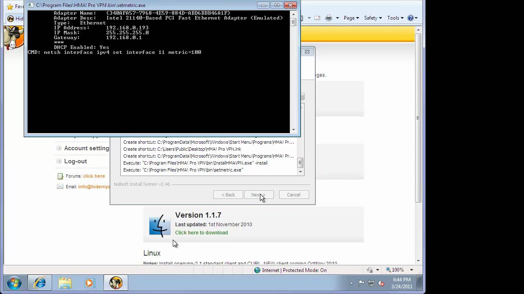
Task: Click log line 'Execute: ...setmetric.exe'
Action: 183,170
